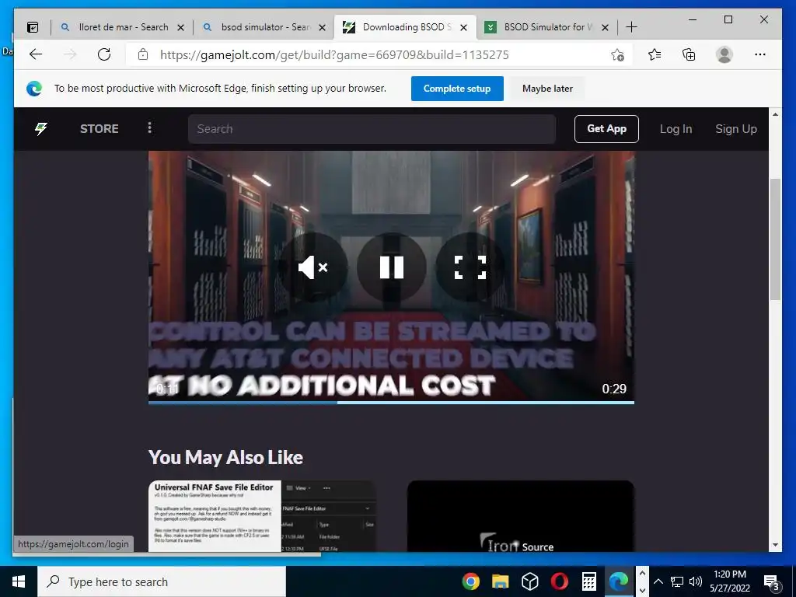Click the Complete setup button
Image resolution: width=796 pixels, height=597 pixels.
[457, 89]
